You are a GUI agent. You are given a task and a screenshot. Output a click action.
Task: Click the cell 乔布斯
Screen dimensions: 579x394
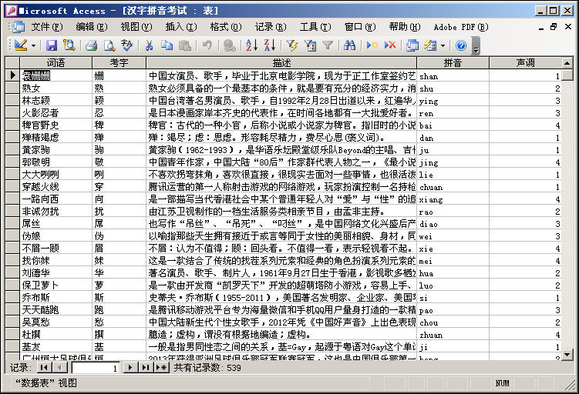(56, 298)
